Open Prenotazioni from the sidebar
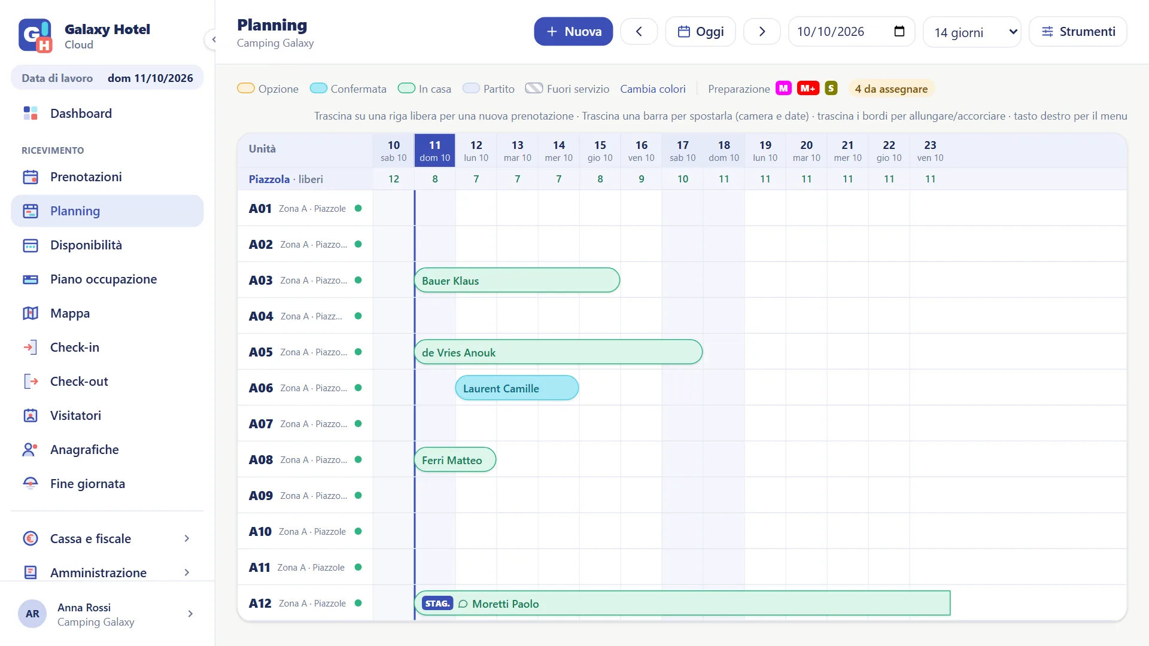This screenshot has width=1149, height=646. [x=107, y=176]
